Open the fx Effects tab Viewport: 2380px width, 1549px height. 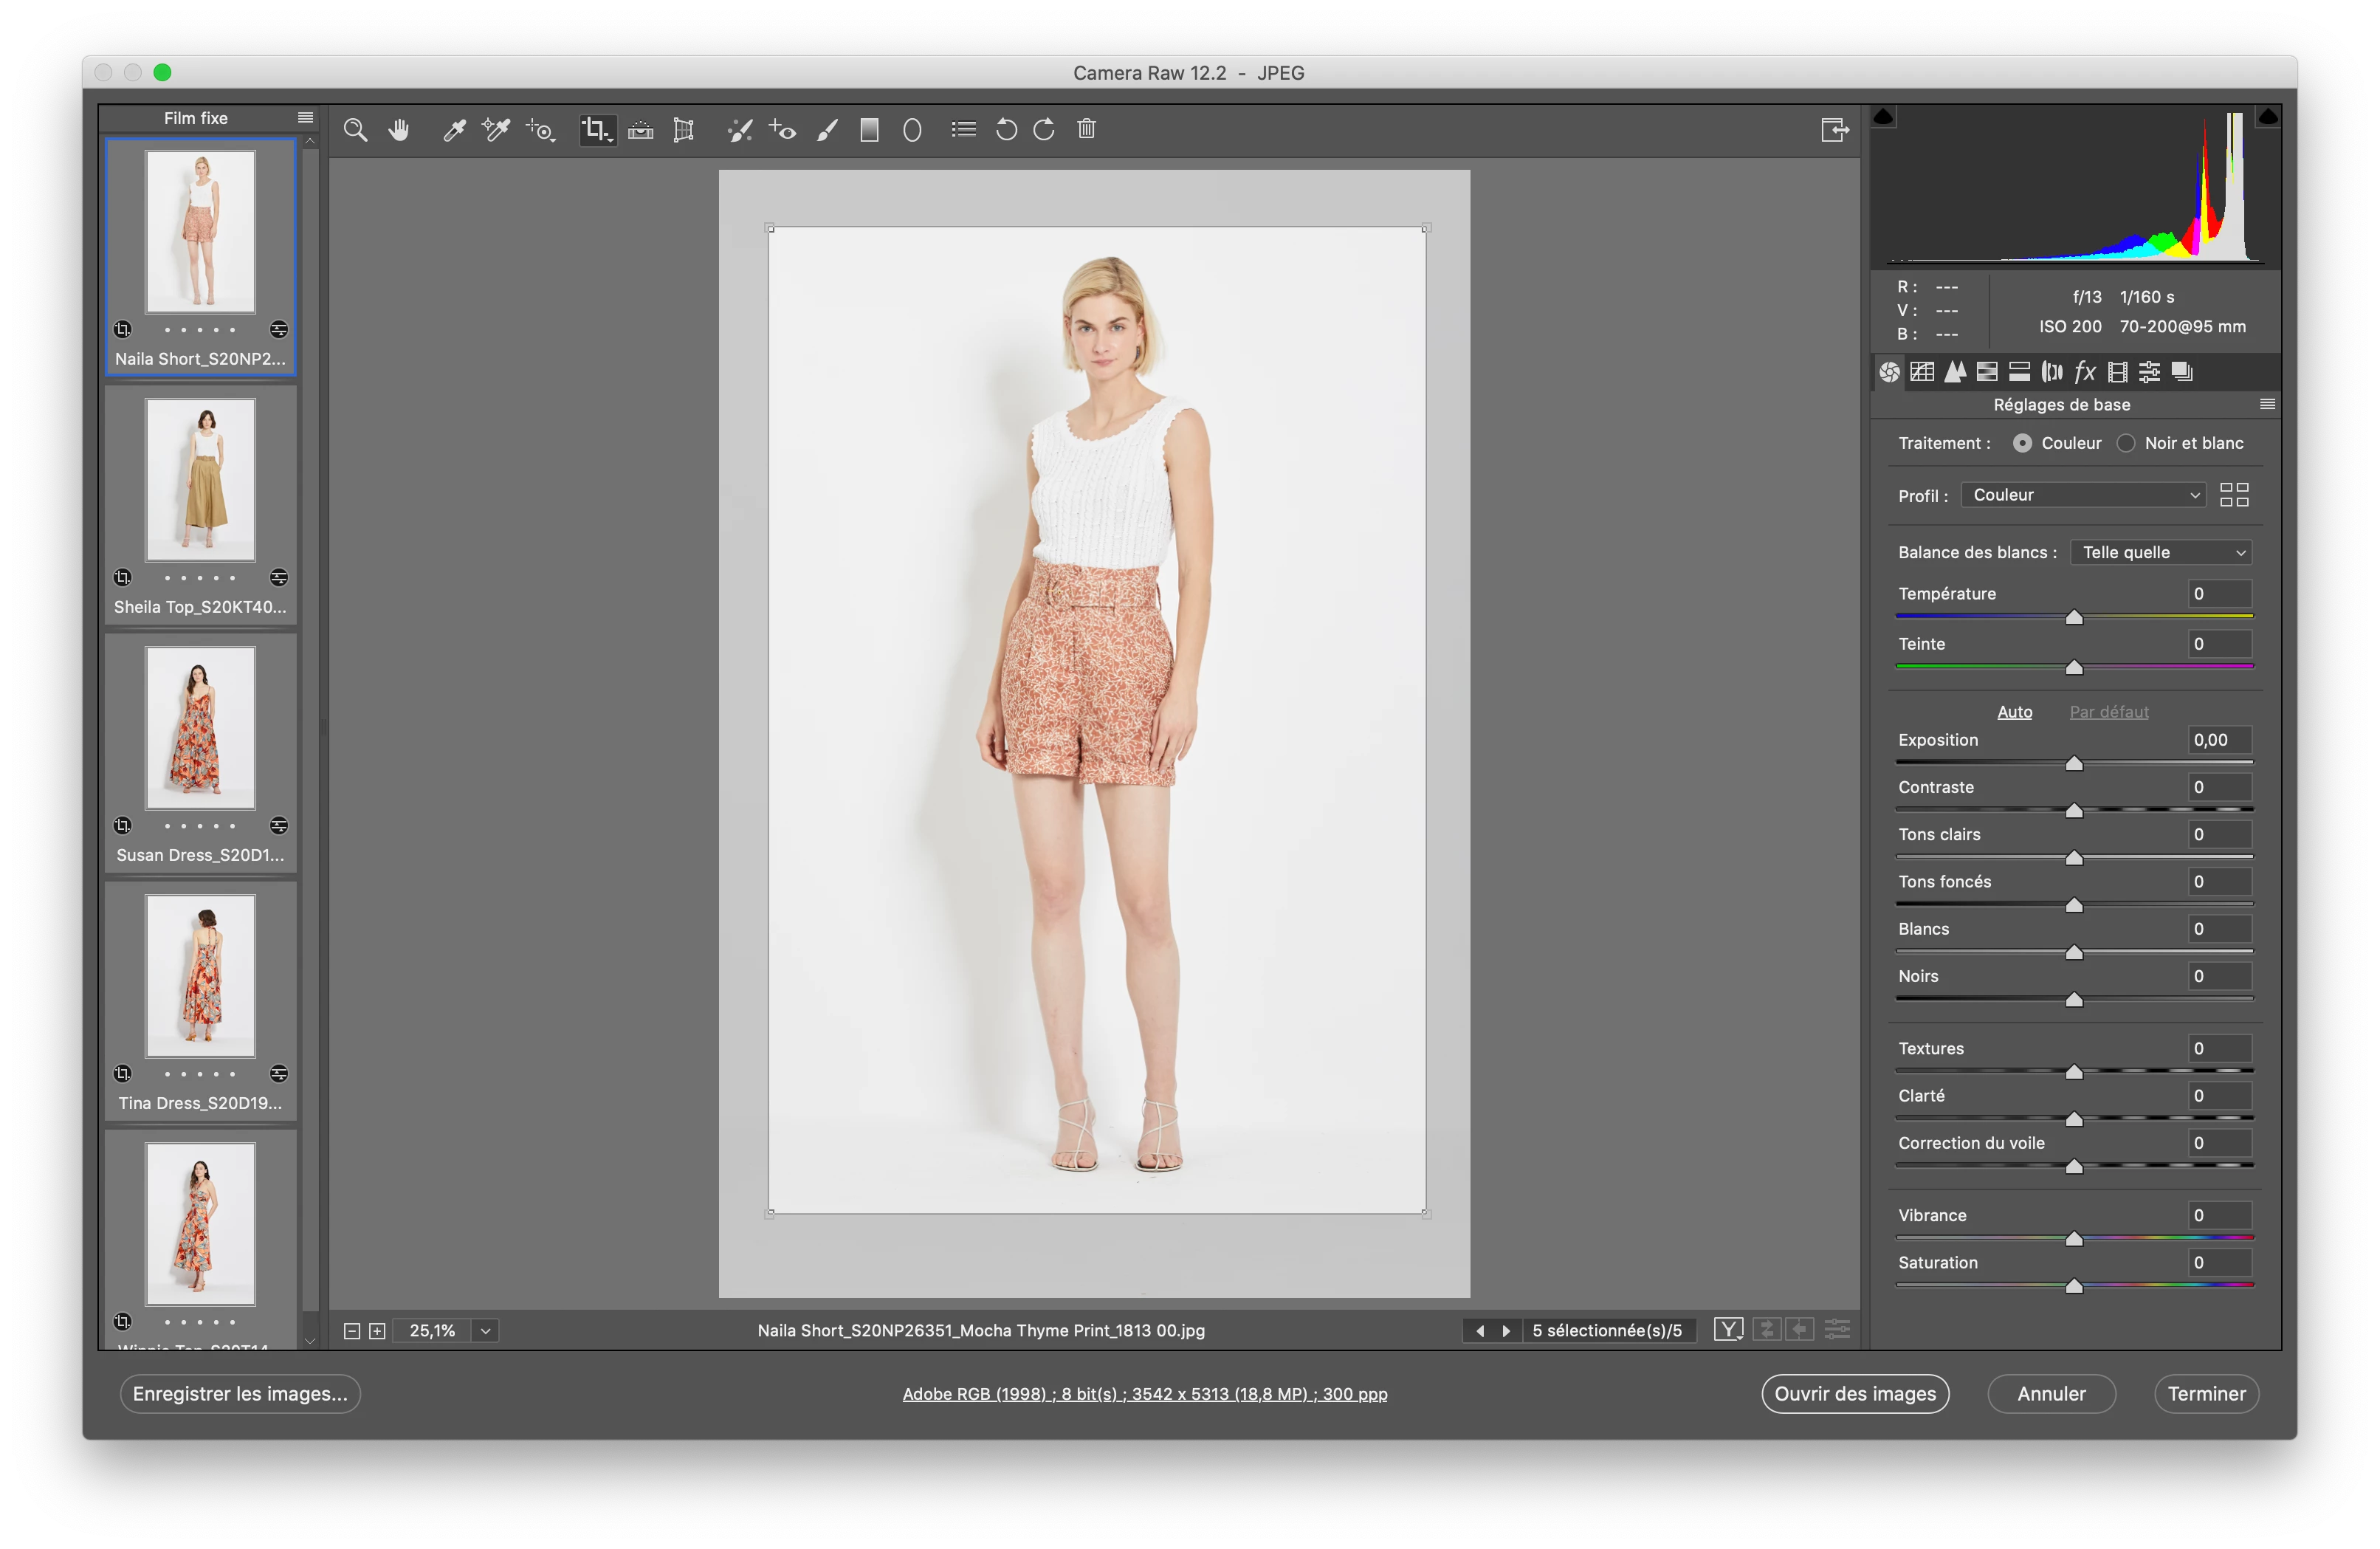2084,372
